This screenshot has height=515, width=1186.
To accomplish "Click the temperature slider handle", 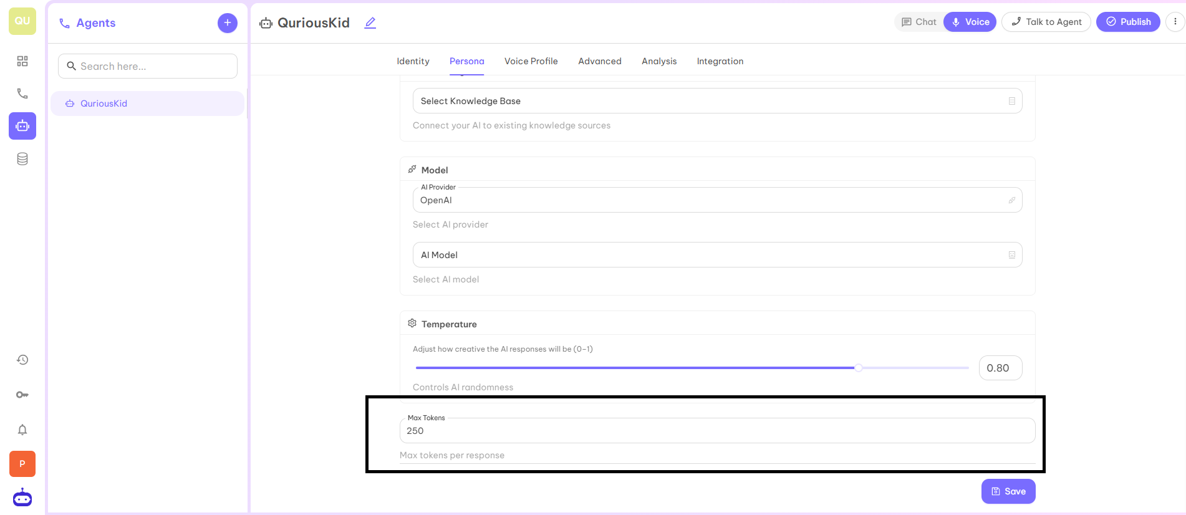I will 859,368.
